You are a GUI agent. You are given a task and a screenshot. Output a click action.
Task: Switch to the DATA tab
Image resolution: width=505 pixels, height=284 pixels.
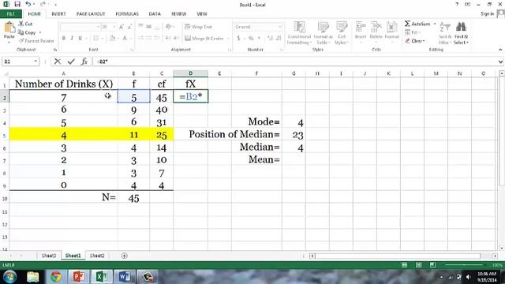coord(155,14)
